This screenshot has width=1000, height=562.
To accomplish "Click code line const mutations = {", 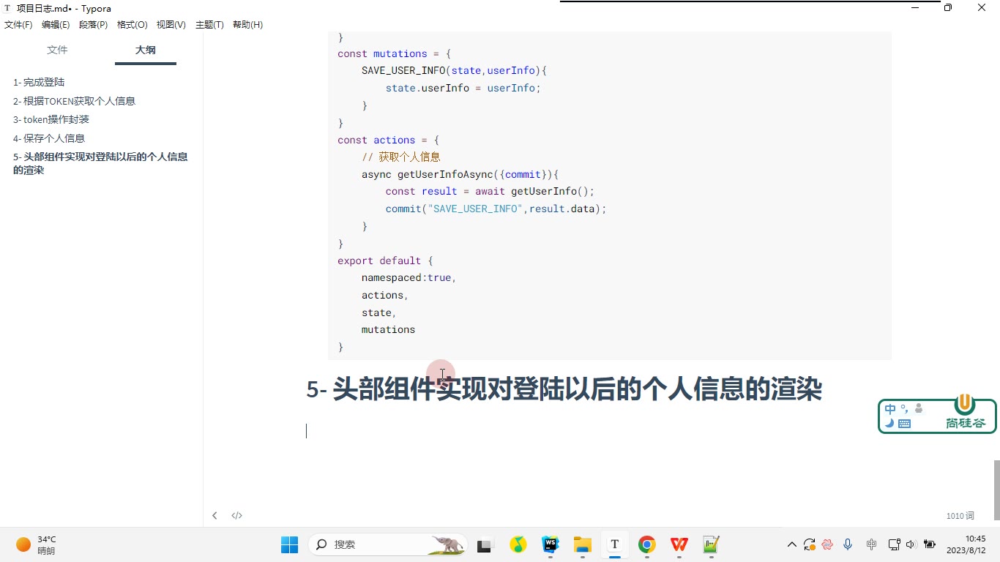I will point(394,53).
